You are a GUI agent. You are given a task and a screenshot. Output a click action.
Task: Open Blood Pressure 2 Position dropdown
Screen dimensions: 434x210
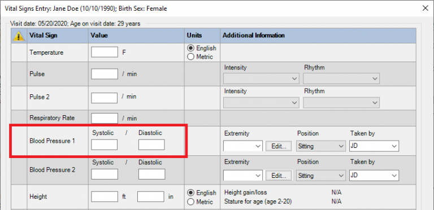(x=321, y=176)
